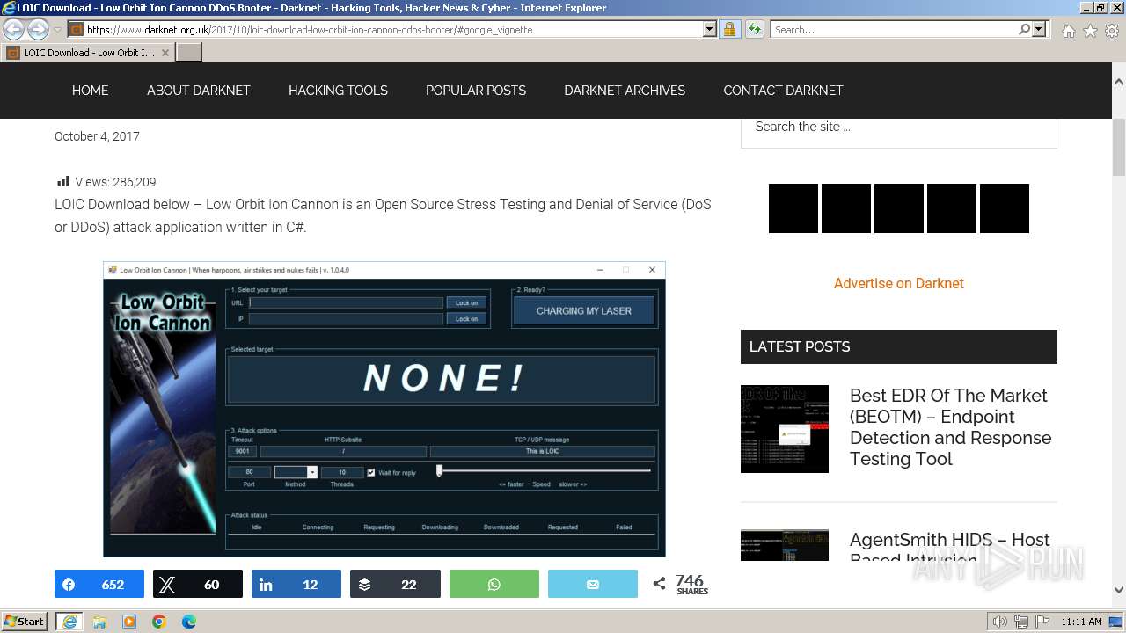1126x633 pixels.
Task: Click the search magnifier in IE search box
Action: (x=1024, y=30)
